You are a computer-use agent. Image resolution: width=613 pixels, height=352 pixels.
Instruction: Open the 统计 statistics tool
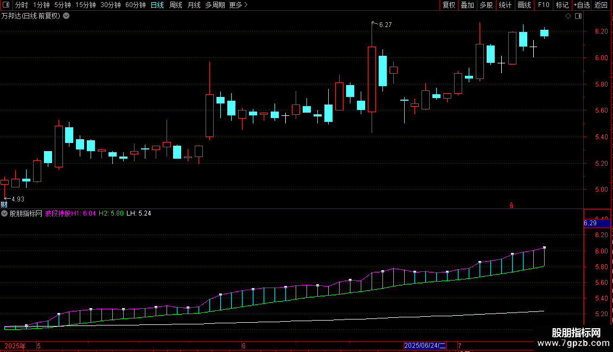pos(505,5)
